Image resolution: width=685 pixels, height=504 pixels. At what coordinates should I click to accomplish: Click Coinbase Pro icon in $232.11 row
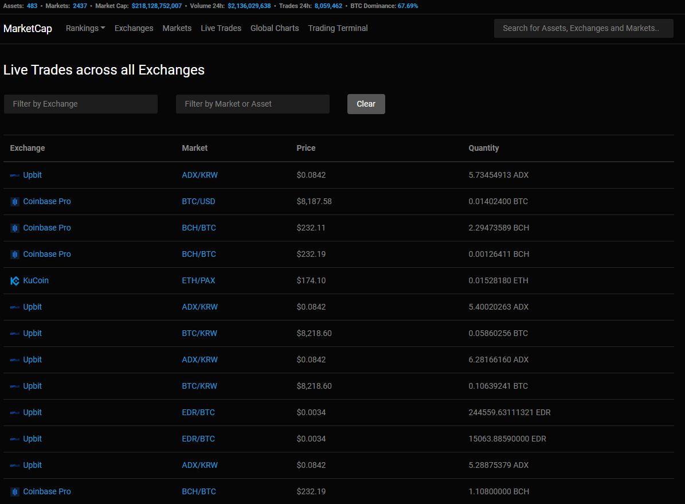(x=15, y=228)
